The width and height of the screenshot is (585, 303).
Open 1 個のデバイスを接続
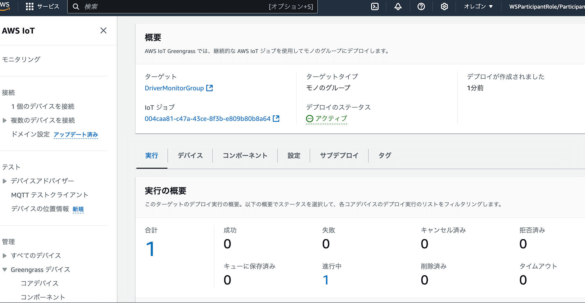pos(43,106)
